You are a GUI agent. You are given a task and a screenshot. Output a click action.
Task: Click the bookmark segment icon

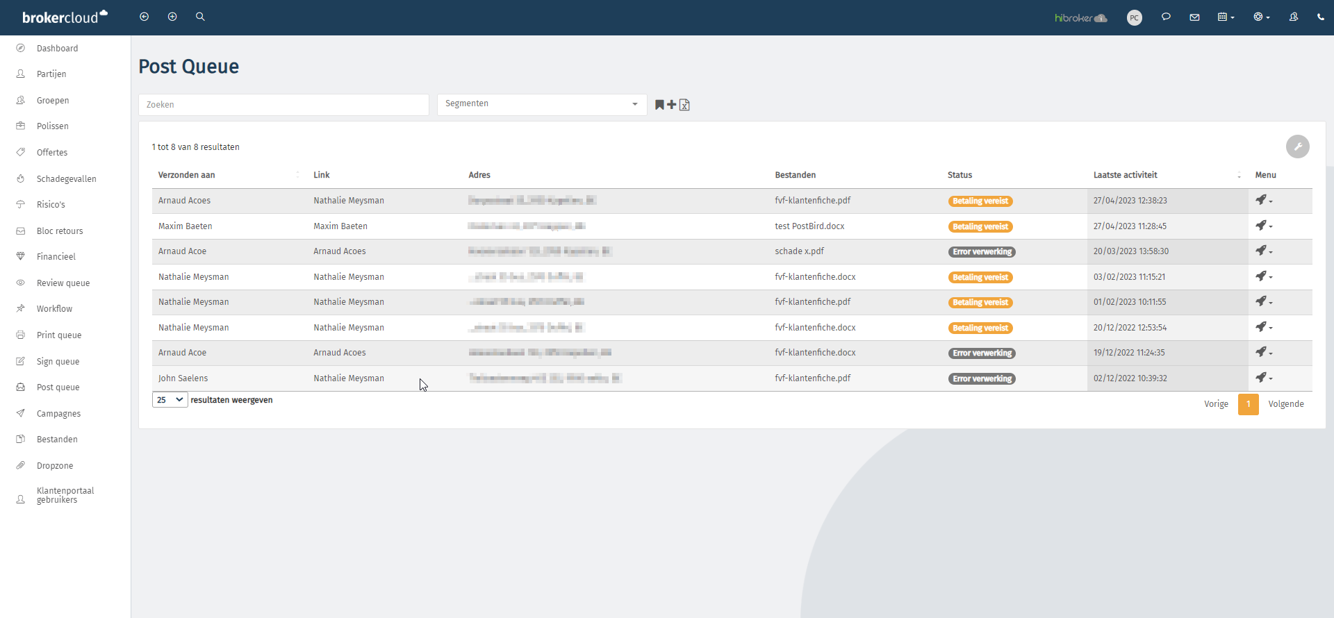point(659,105)
